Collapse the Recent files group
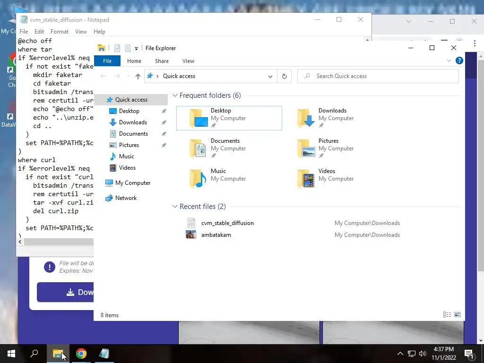 click(x=175, y=206)
